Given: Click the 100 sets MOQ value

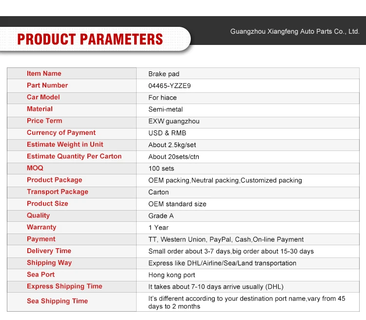Looking at the screenshot, I should 162,169.
